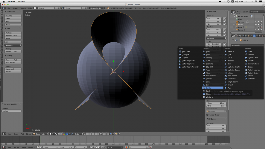265x149 pixels.
Task: Click the Edge Split modifier icon
Action: 204,67
